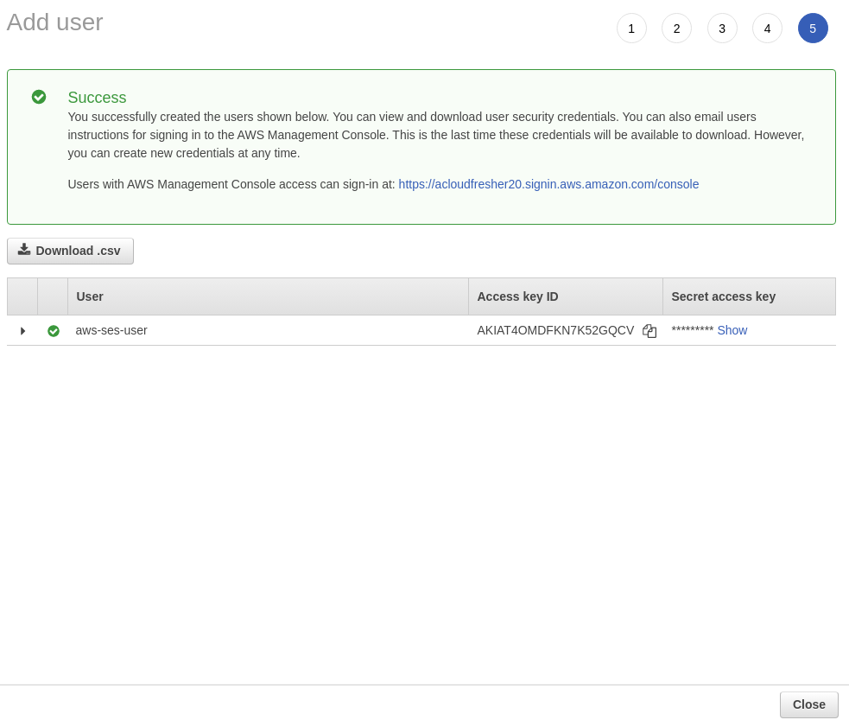
Task: Expand the aws-ses-user row details
Action: pyautogui.click(x=22, y=331)
